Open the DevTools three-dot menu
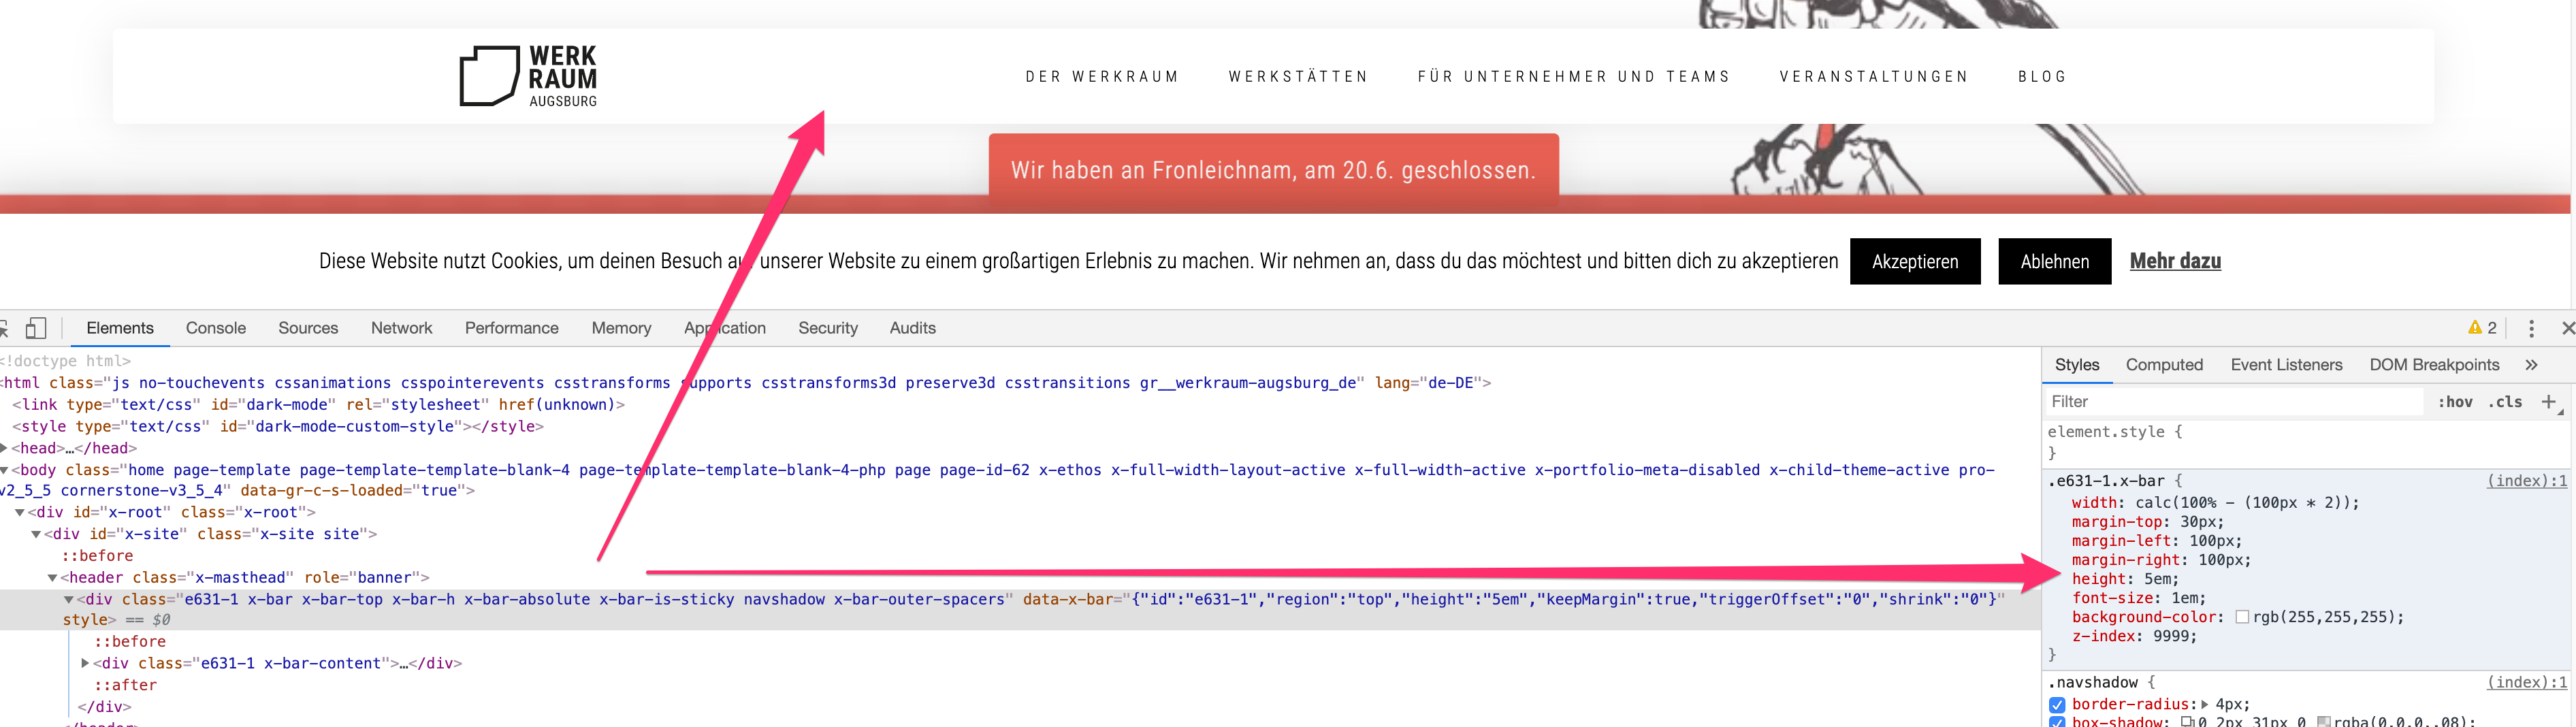This screenshot has width=2576, height=727. [x=2531, y=328]
